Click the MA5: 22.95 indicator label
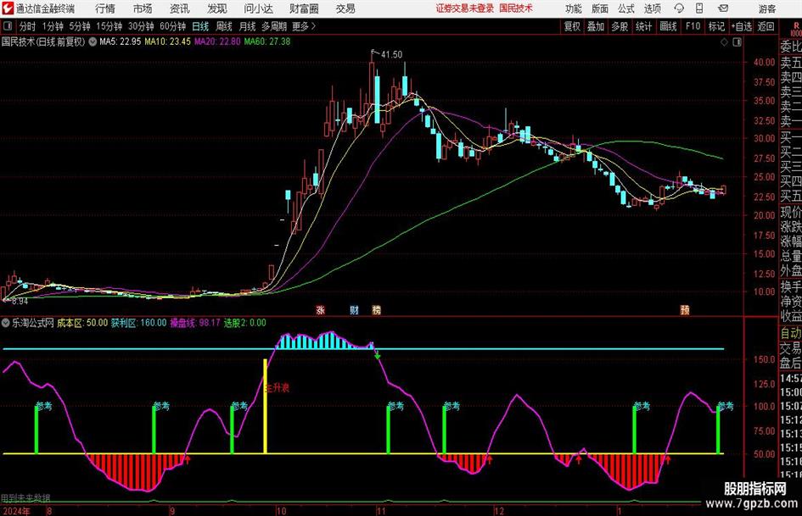This screenshot has width=802, height=516. click(121, 42)
